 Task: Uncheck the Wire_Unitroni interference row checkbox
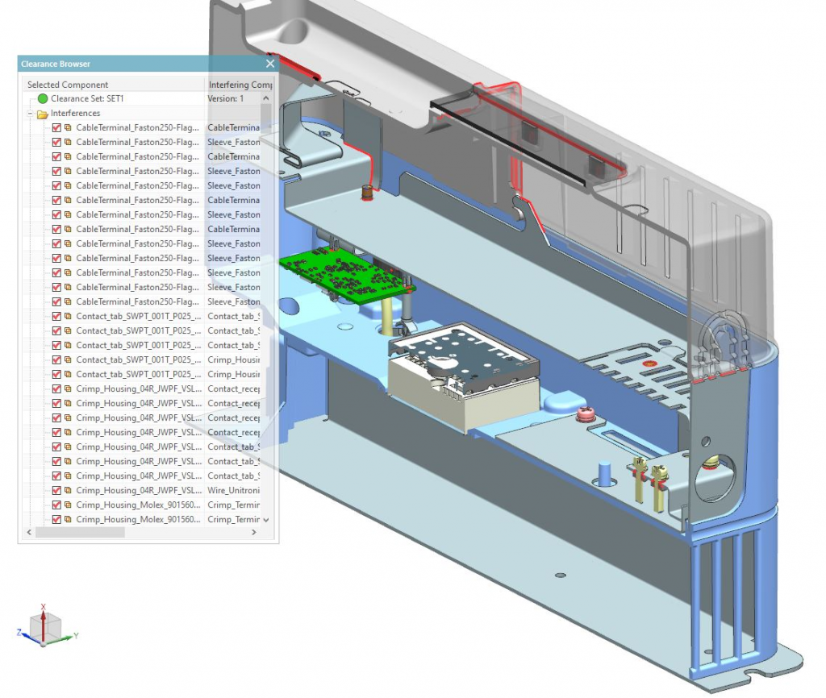[x=56, y=491]
